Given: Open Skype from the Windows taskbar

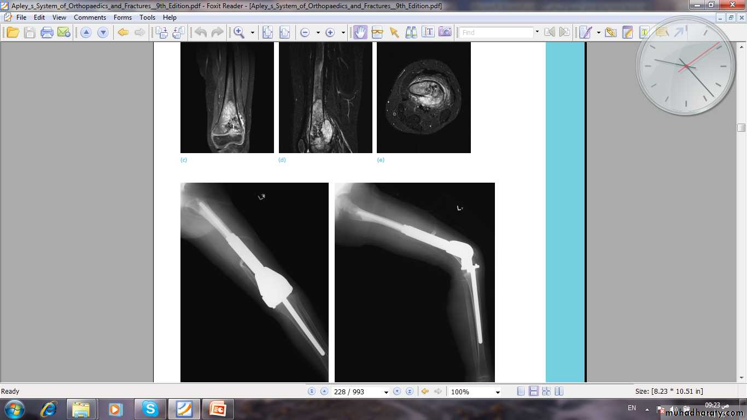Looking at the screenshot, I should [x=150, y=409].
